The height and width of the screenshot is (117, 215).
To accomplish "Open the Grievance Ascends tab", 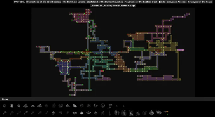I will pyautogui.click(x=176, y=2).
